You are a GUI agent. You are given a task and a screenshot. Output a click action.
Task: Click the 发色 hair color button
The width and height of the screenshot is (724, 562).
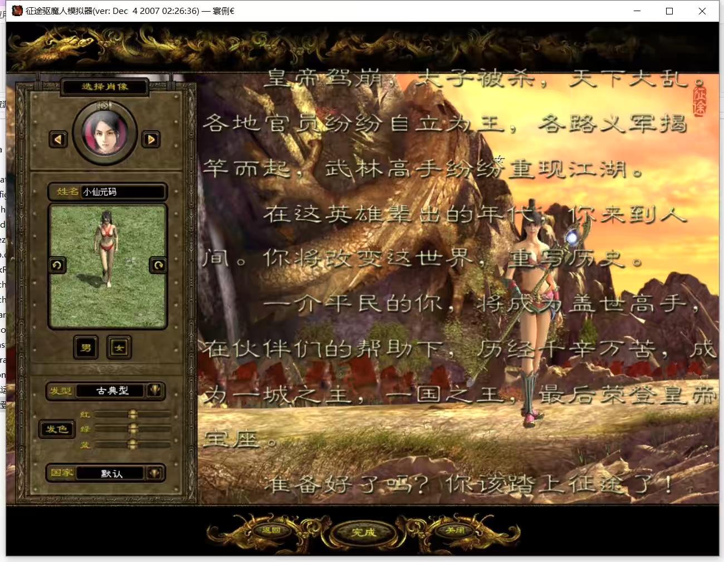point(57,429)
